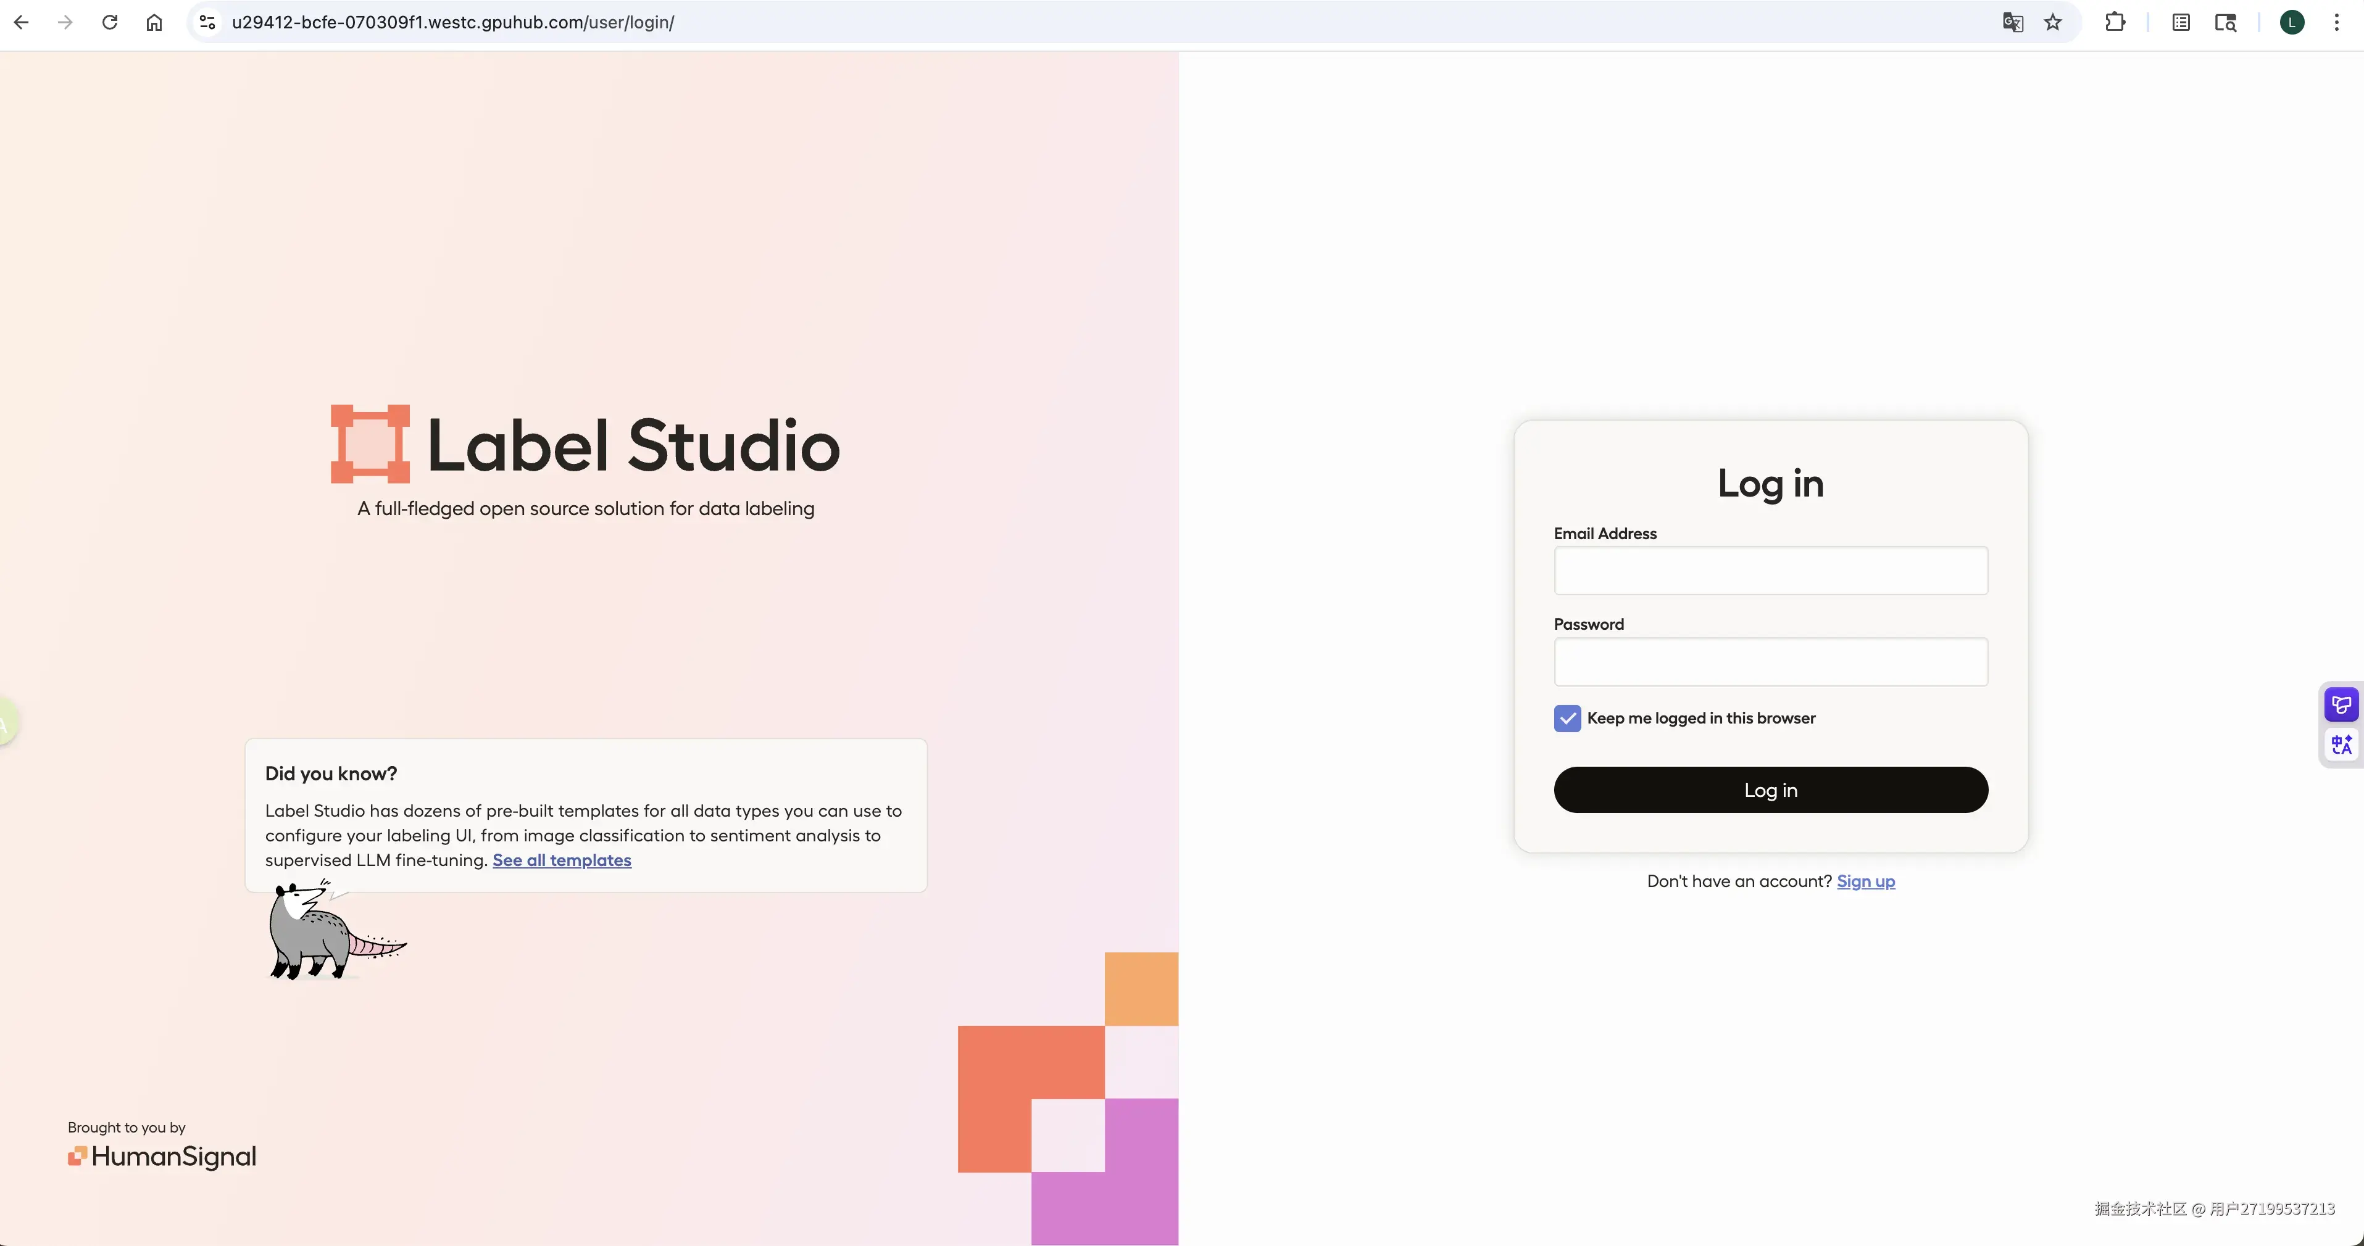
Task: Click the browser home icon
Action: point(154,22)
